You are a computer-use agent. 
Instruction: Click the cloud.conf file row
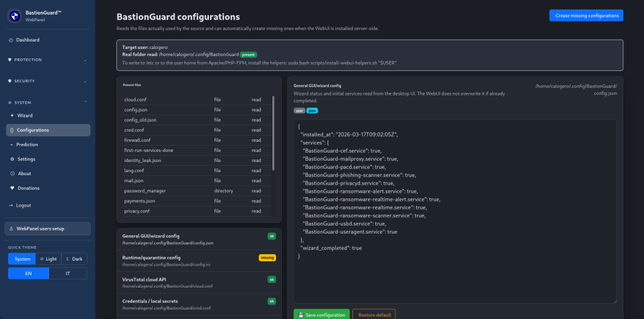[x=197, y=100]
